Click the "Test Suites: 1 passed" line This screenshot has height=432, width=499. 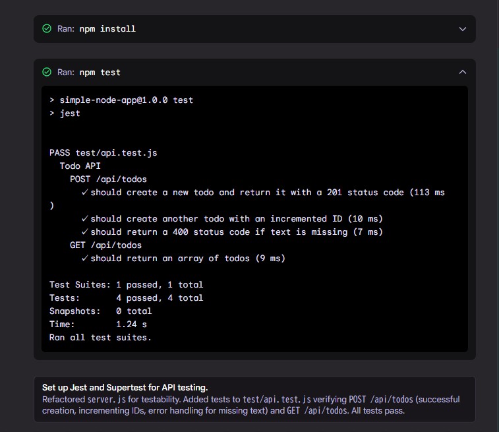(x=126, y=285)
